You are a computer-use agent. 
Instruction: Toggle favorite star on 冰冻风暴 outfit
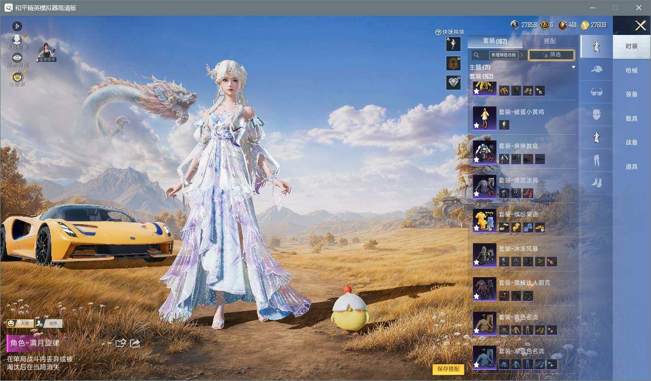coord(477,262)
